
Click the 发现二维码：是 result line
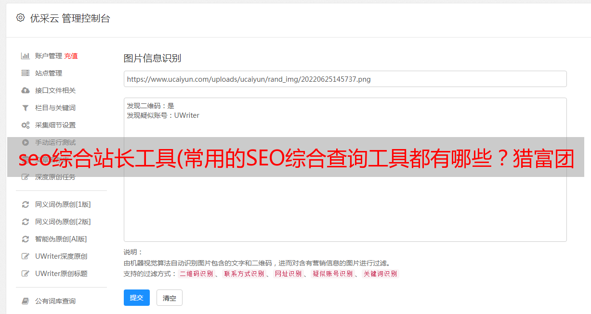click(150, 106)
